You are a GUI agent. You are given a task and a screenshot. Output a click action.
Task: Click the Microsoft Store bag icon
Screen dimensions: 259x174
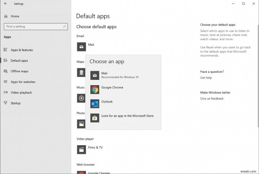pyautogui.click(x=95, y=118)
